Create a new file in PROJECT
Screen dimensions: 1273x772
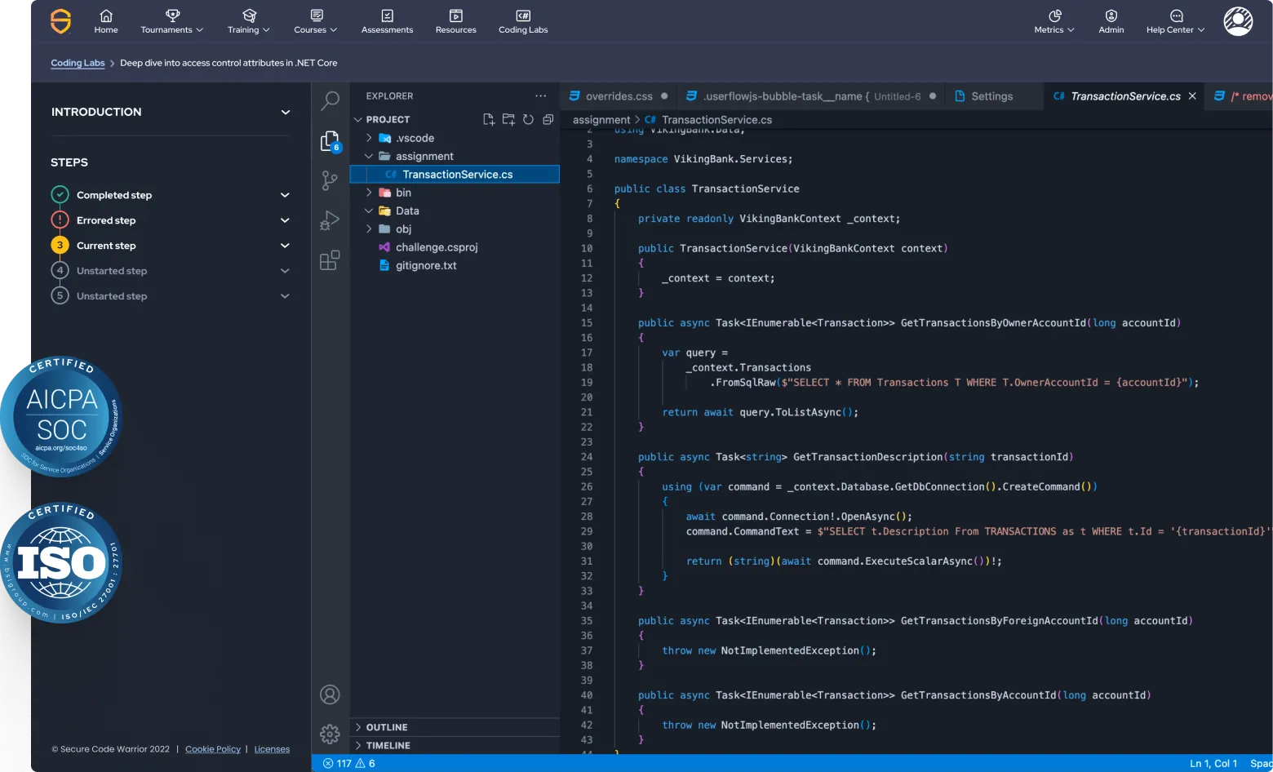(489, 119)
